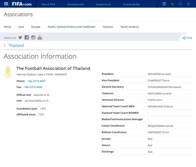Click the search magnifier icon

tap(181, 4)
